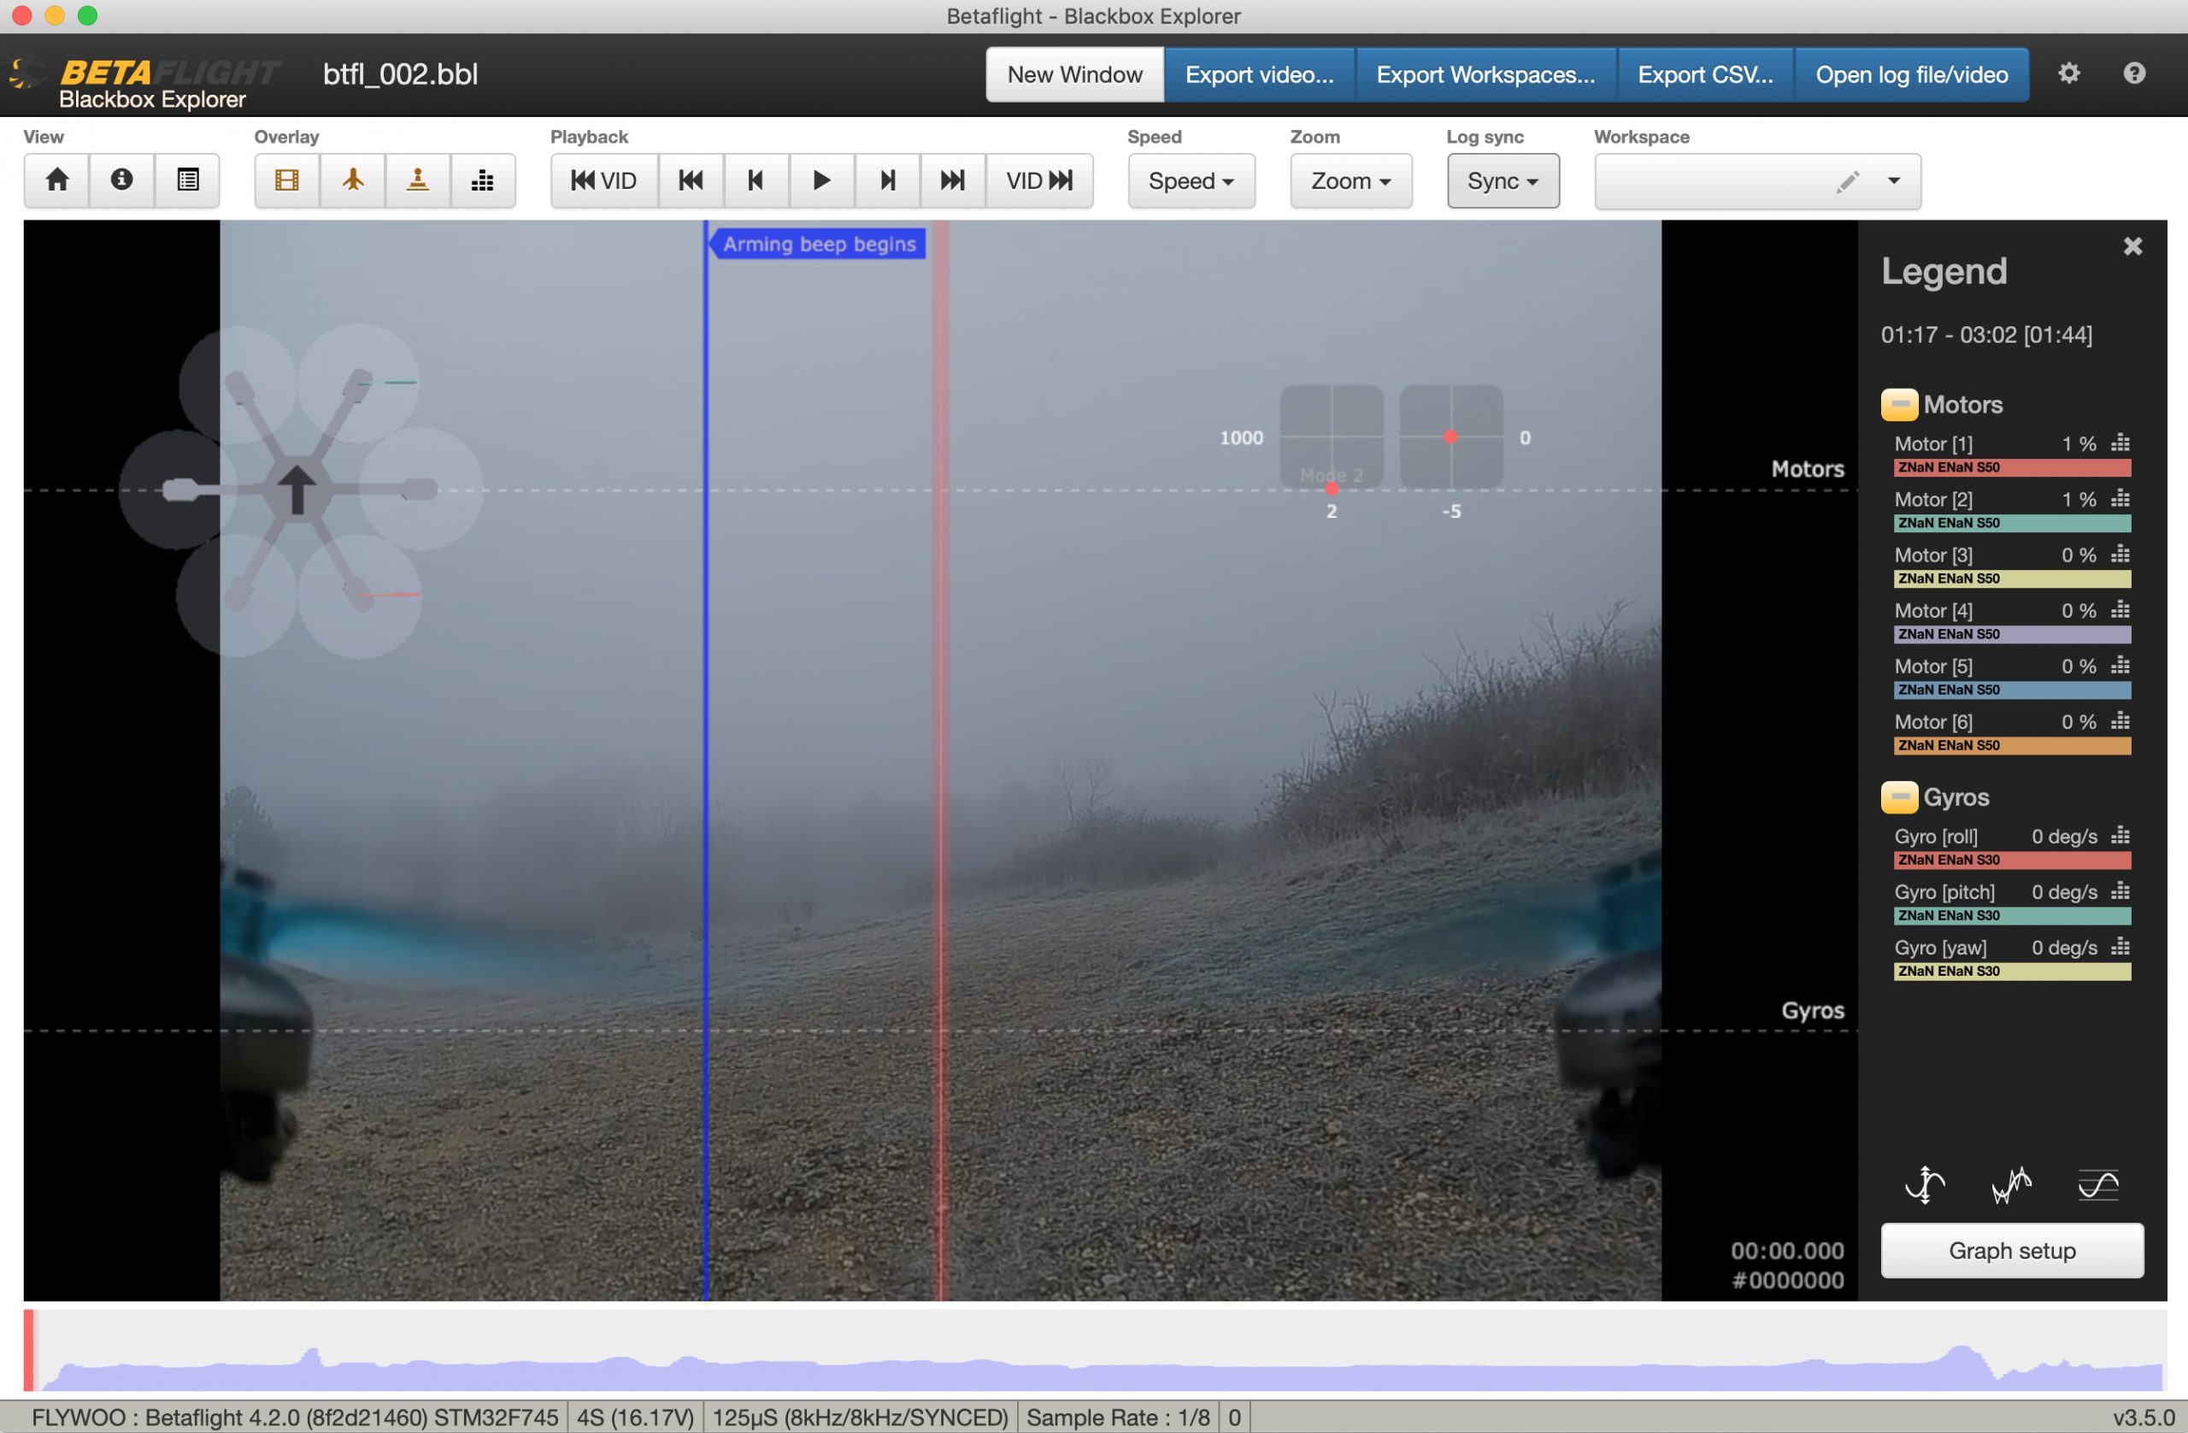Click the log seek bar waveform
The image size is (2188, 1433).
click(x=1096, y=1351)
